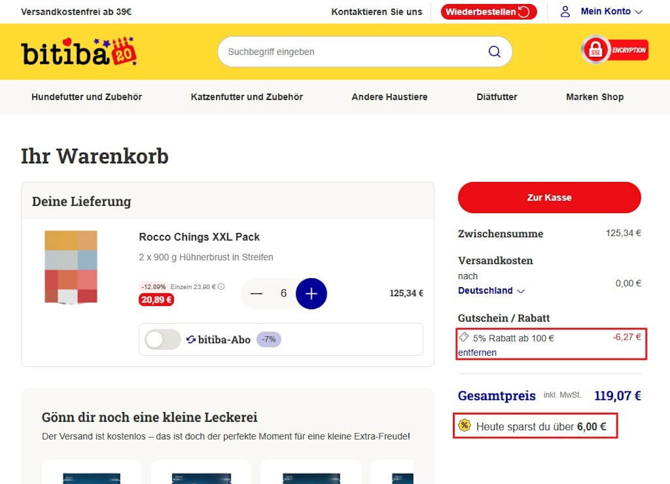This screenshot has height=484, width=670.
Task: Click the bitiba logo
Action: [x=79, y=52]
